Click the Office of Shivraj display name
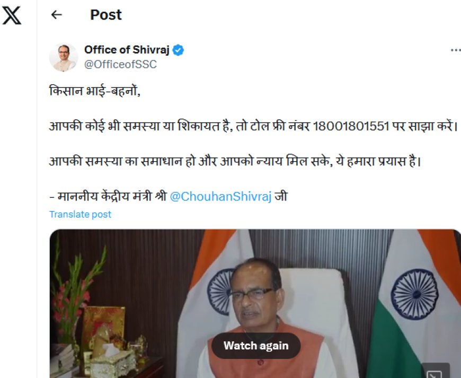 (127, 50)
